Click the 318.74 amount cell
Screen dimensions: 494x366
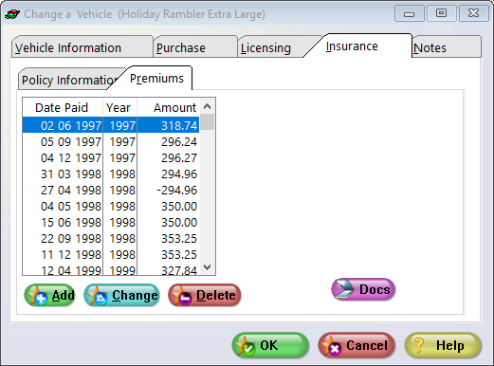tap(169, 125)
